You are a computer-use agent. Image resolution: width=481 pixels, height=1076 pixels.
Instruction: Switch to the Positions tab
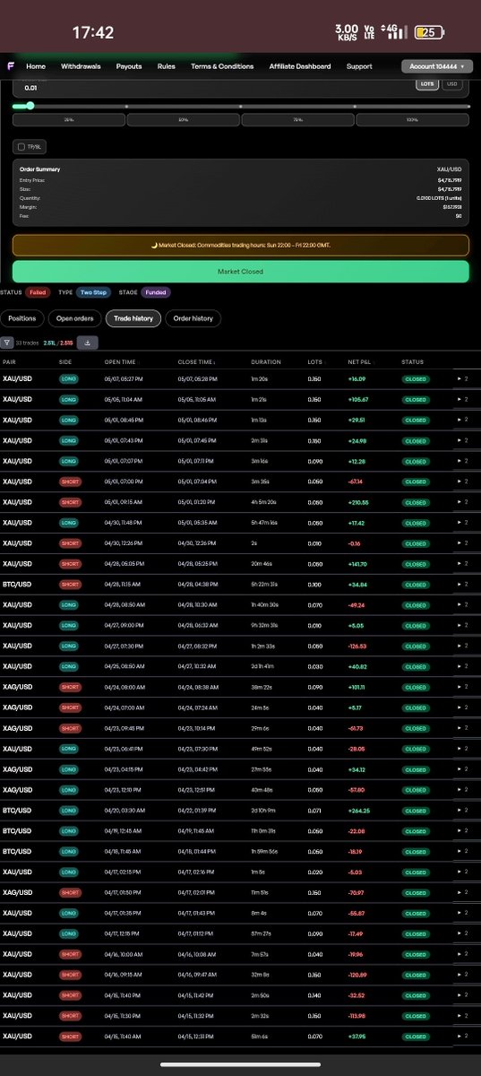coord(22,318)
